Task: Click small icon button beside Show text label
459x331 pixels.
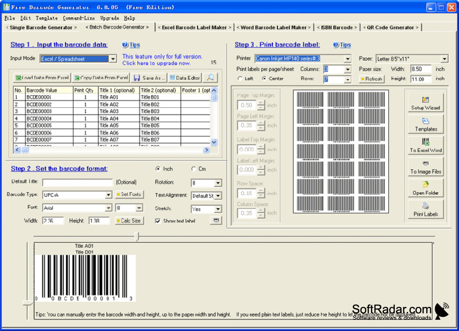Action: (216, 220)
